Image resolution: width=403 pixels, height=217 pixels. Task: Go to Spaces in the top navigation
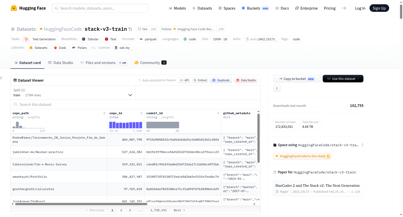pos(227,8)
